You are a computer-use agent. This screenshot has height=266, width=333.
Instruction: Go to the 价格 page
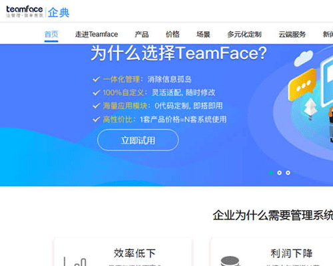(172, 35)
